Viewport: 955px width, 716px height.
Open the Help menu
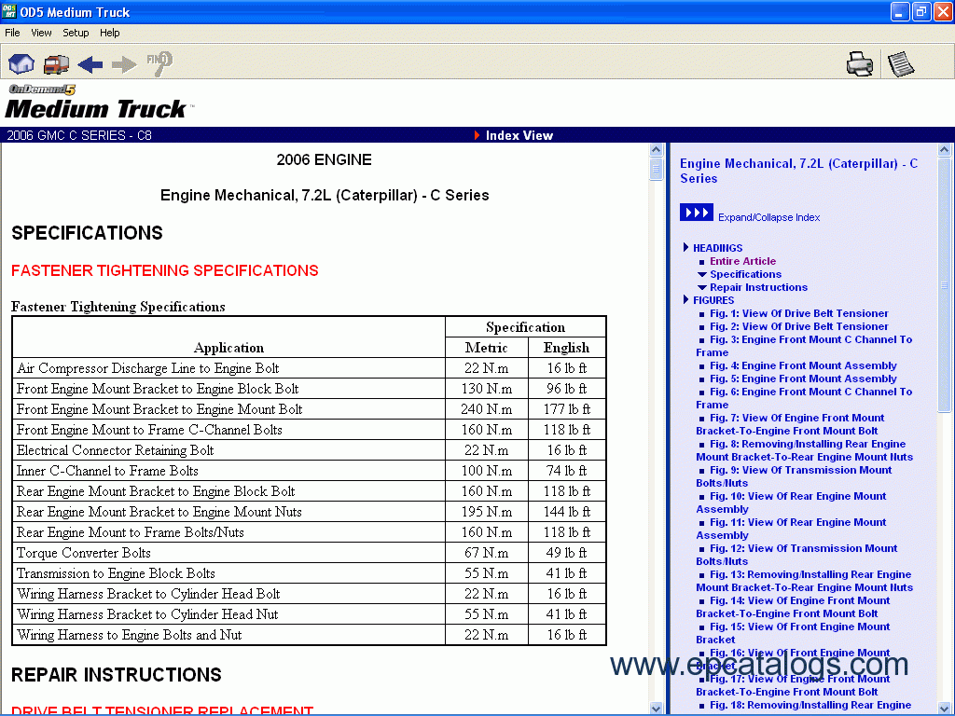(110, 33)
